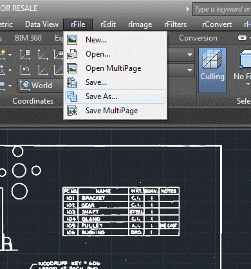Click the Open MultiPage icon
This screenshot has width=251, height=269.
72,68
